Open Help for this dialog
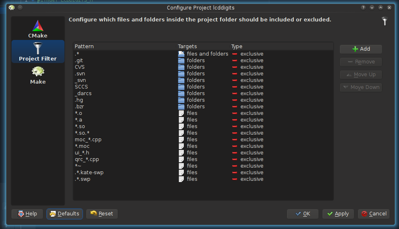Image resolution: width=399 pixels, height=229 pixels. [27, 214]
